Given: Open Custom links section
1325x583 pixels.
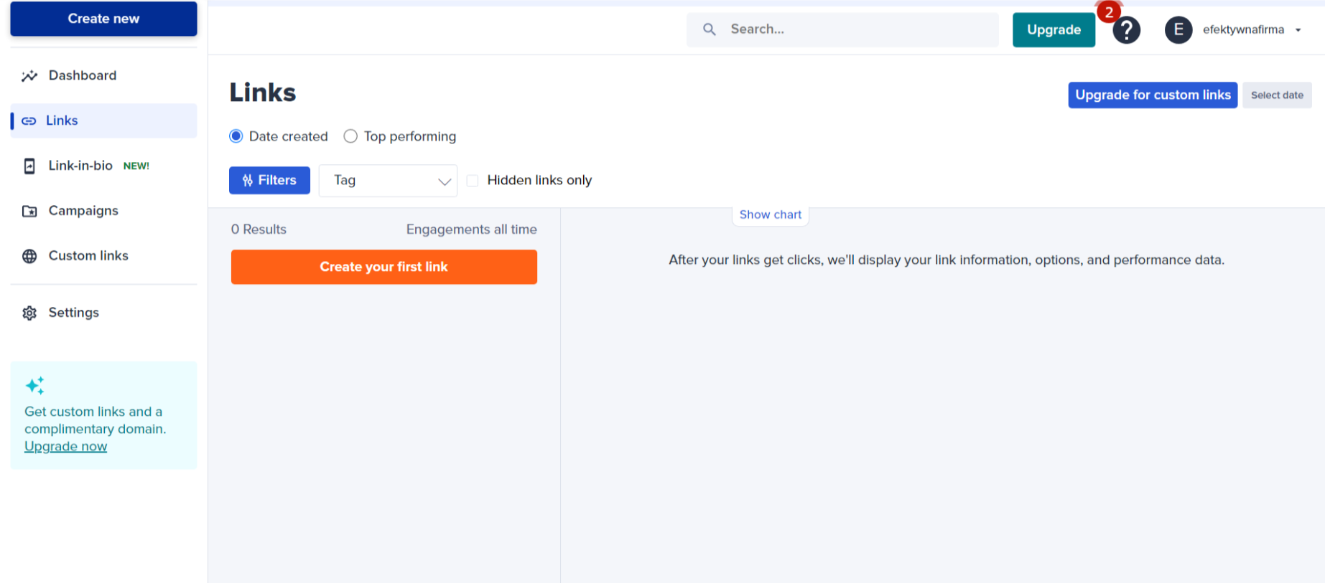Looking at the screenshot, I should click(x=88, y=256).
